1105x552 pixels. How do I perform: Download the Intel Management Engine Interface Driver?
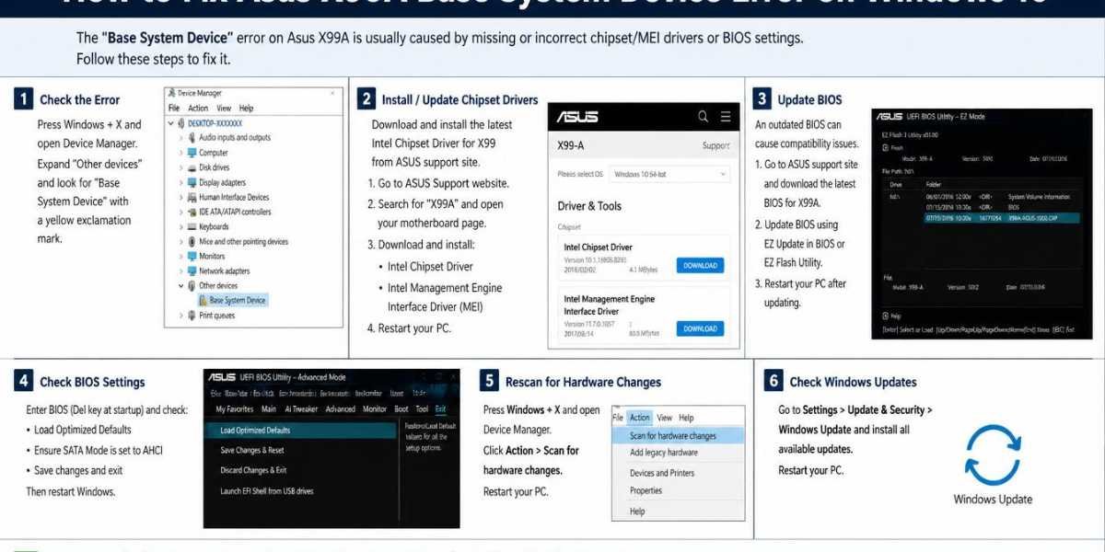[x=700, y=328]
